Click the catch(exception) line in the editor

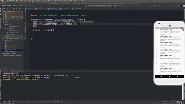tap(44, 30)
